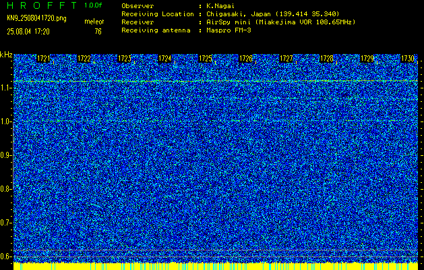Screen dimensions: 424x270
Task: Select the 1721 time marker label
Action: point(43,59)
